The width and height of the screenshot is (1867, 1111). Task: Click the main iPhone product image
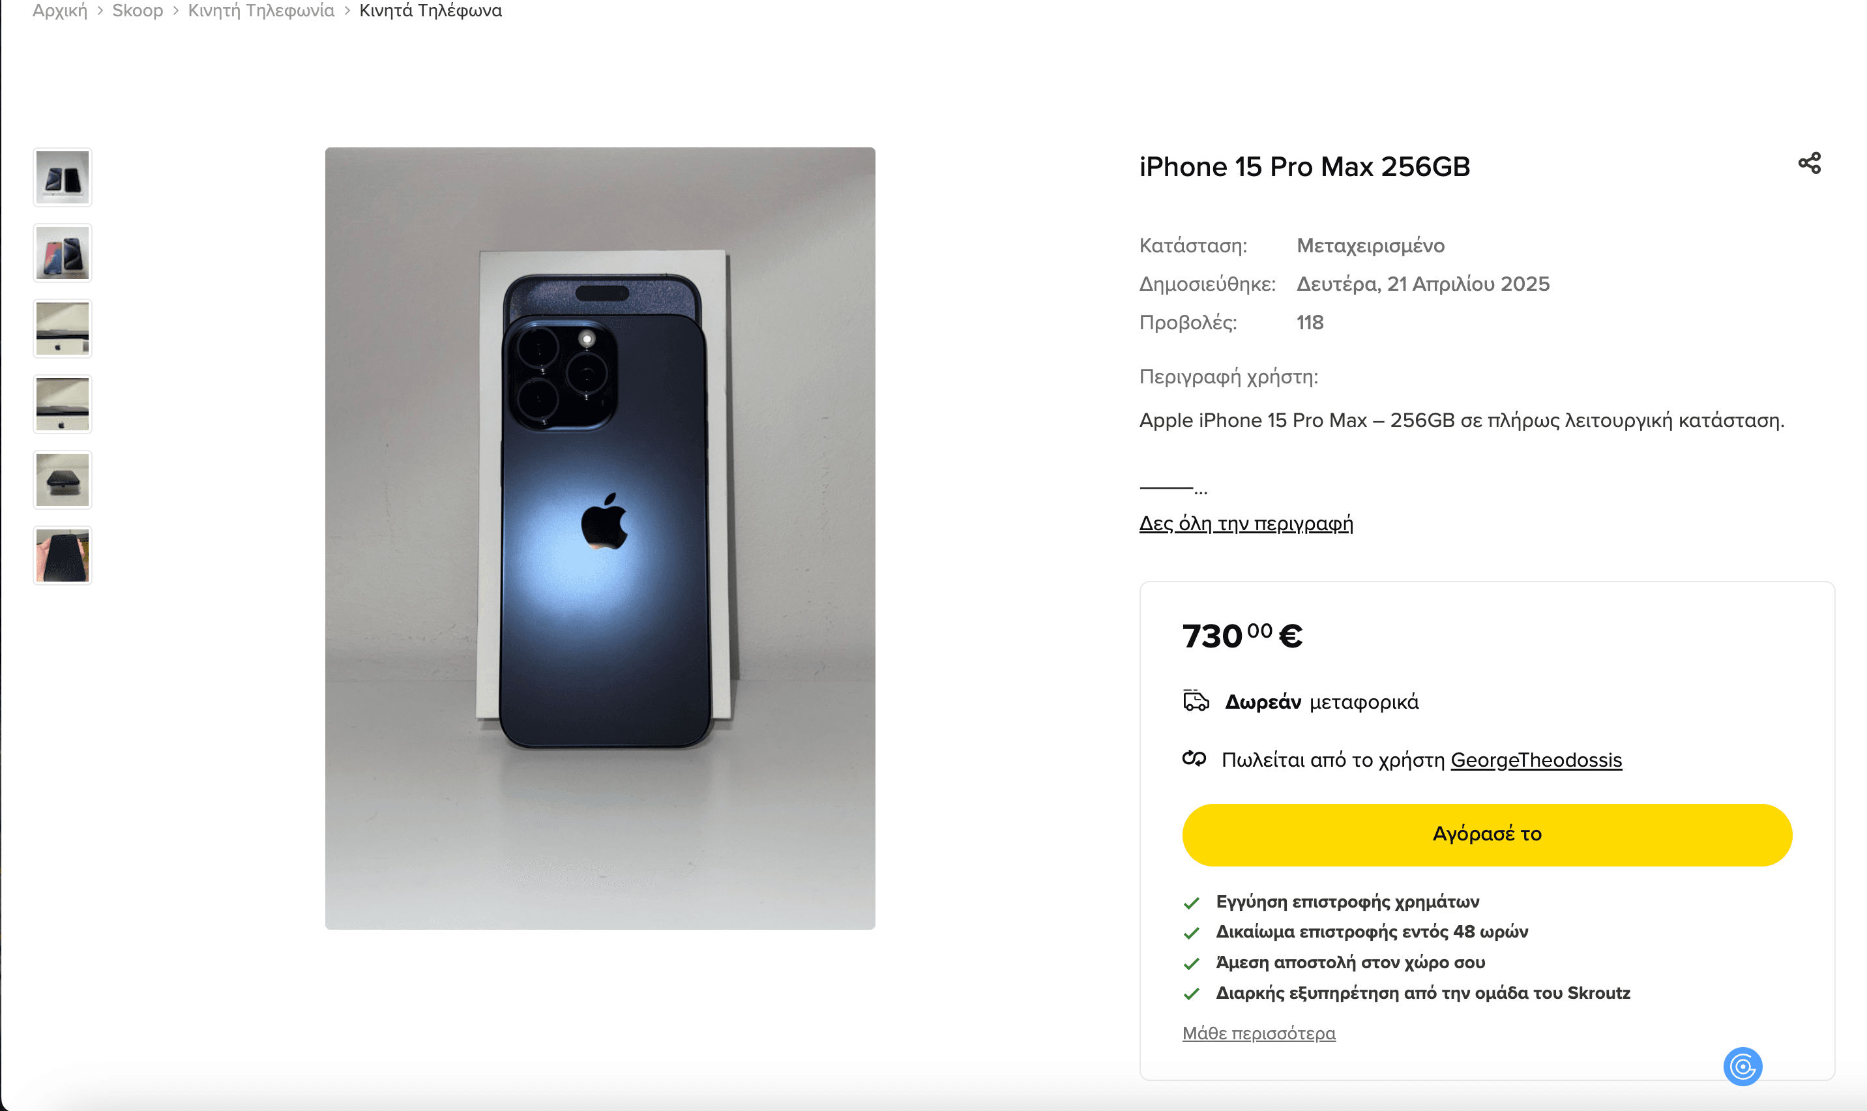click(x=599, y=537)
